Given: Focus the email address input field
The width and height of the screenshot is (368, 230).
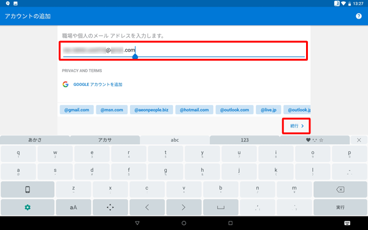Looking at the screenshot, I should coord(183,51).
